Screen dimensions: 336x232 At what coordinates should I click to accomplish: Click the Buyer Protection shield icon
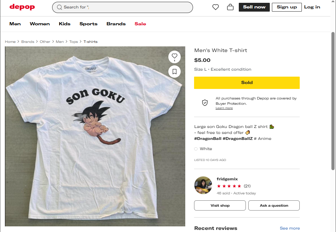(x=205, y=103)
